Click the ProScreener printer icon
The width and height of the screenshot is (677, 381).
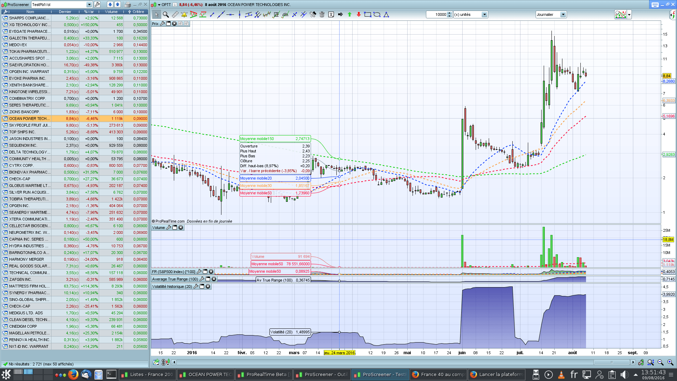tap(127, 5)
